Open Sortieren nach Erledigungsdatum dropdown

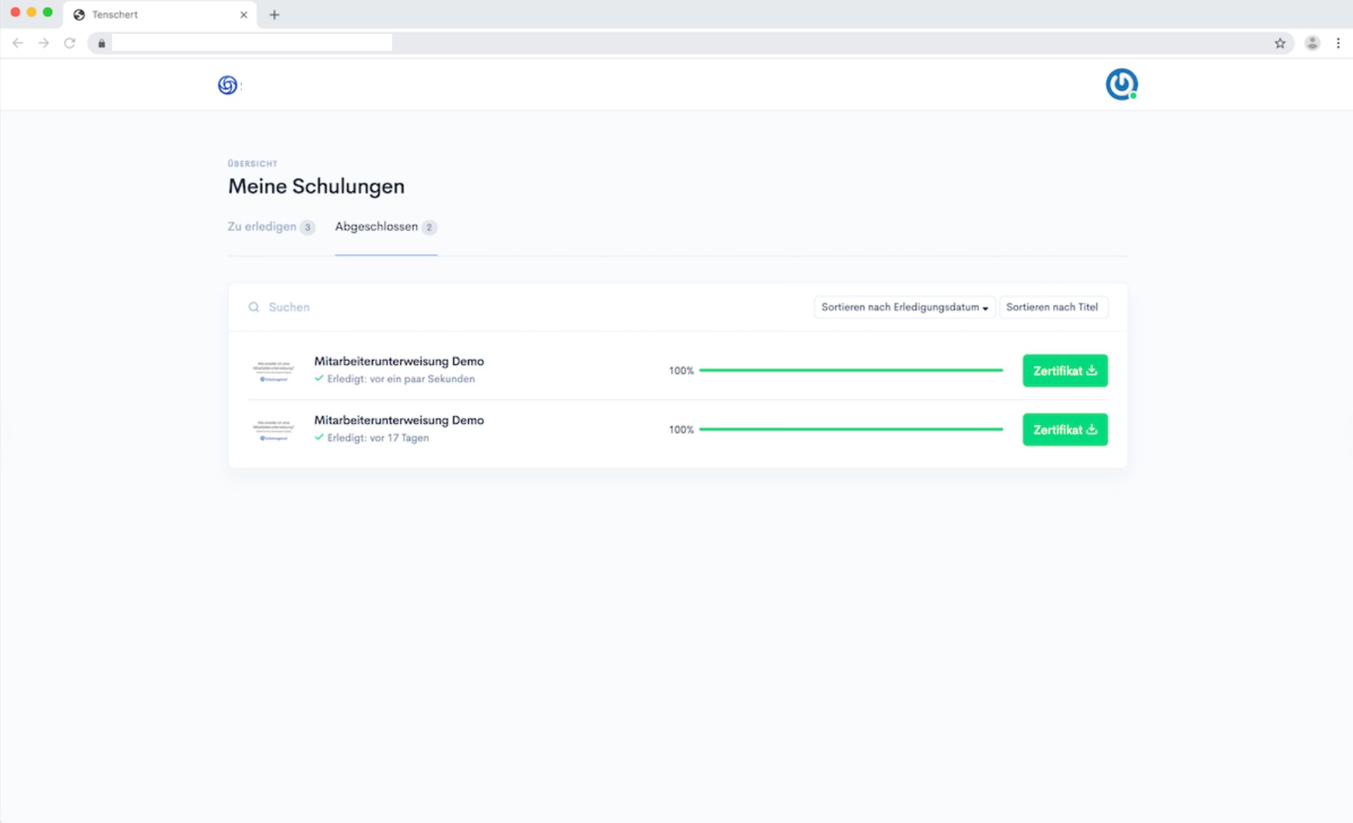pyautogui.click(x=904, y=307)
